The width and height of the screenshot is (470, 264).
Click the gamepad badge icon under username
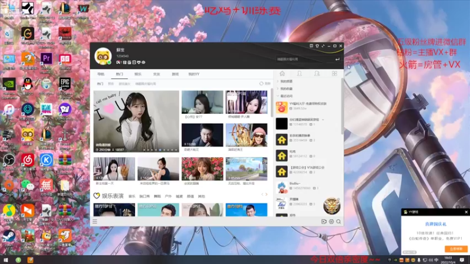[x=119, y=62]
